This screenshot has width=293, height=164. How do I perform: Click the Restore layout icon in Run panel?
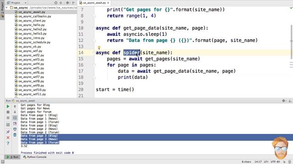[x=8, y=124]
